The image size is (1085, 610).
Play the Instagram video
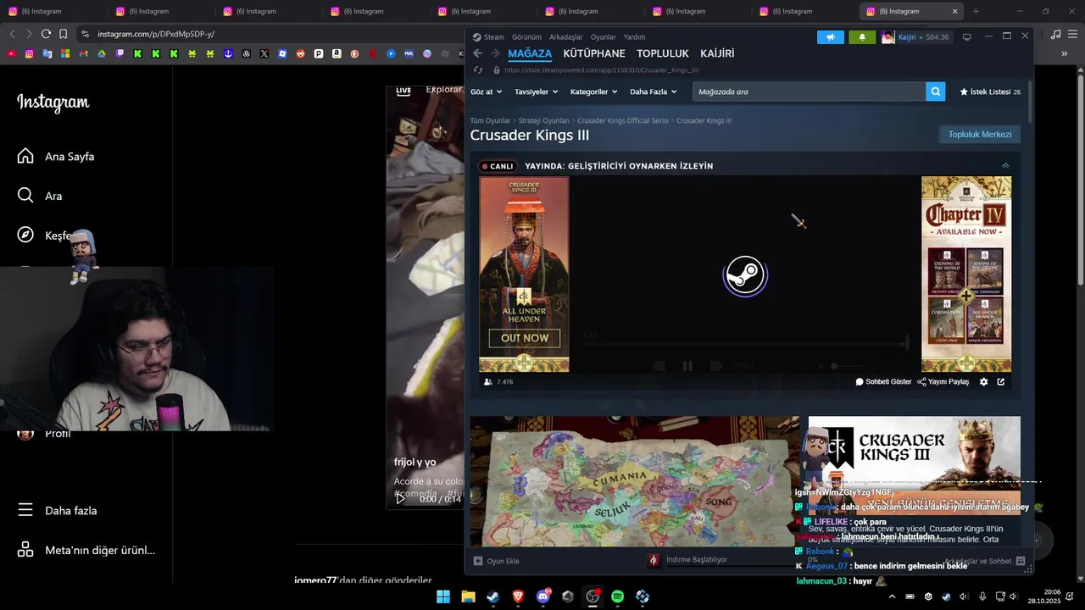400,498
